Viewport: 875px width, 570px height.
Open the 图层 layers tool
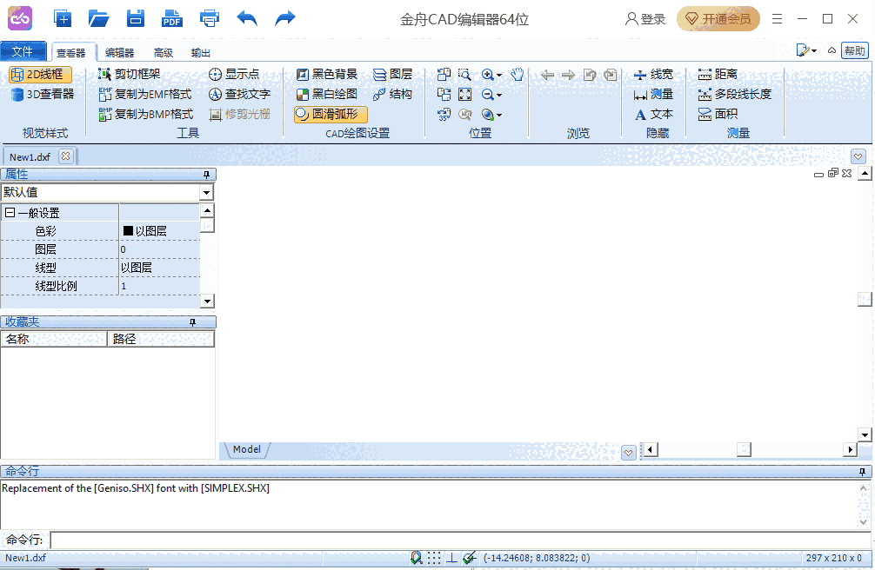coord(392,75)
